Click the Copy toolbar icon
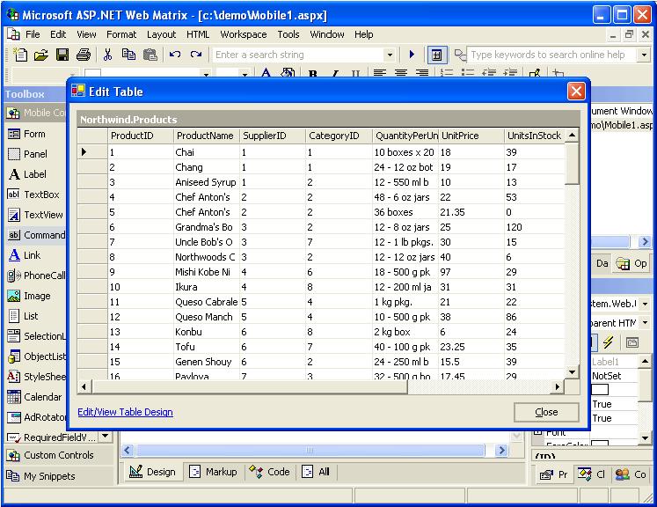Screen dimensions: 657x507 click(x=128, y=55)
